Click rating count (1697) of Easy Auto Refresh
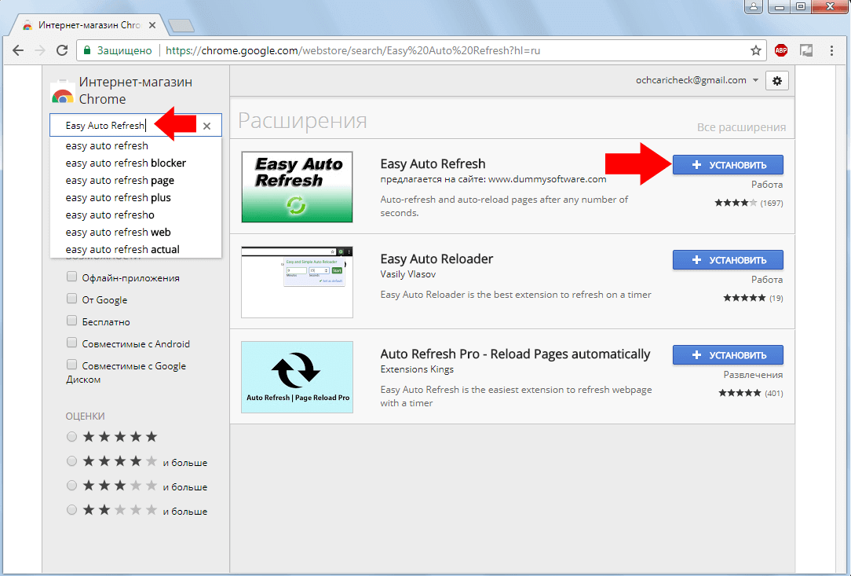The image size is (851, 576). click(x=771, y=204)
